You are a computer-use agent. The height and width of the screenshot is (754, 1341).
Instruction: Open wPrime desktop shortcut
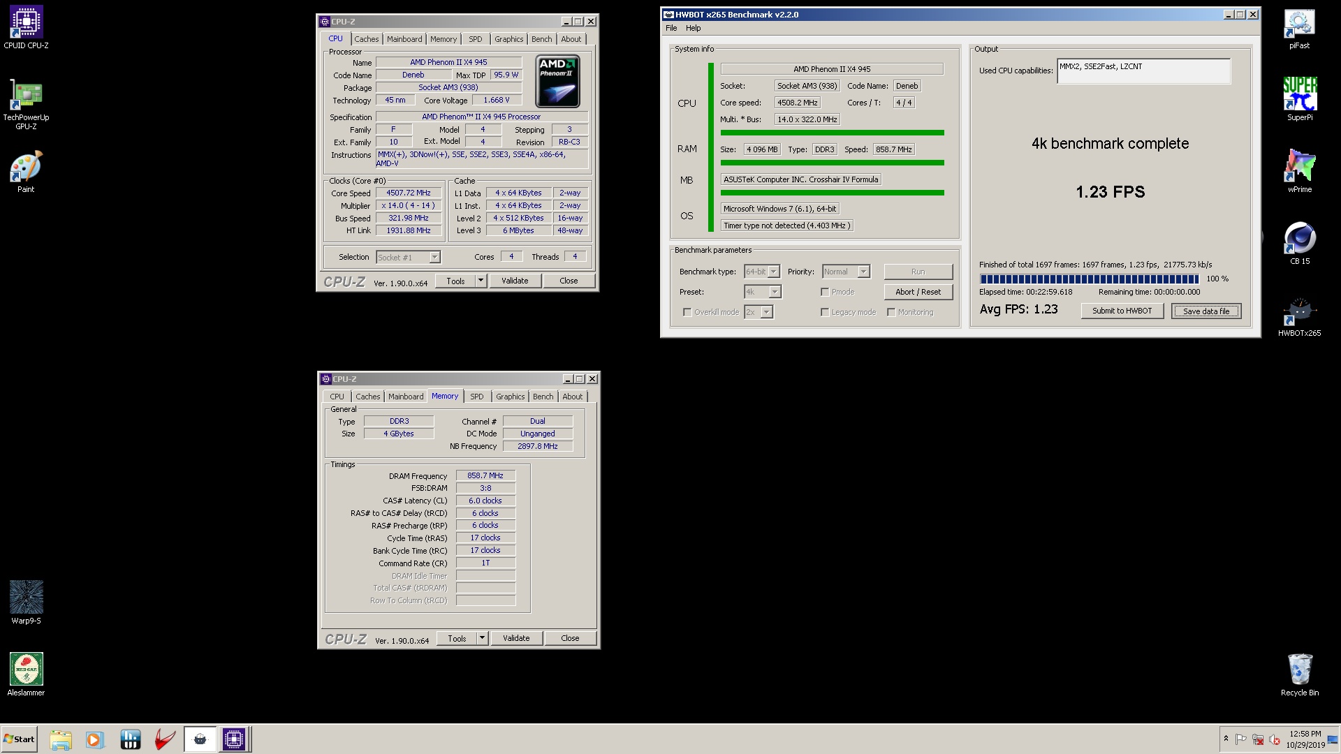[1299, 172]
